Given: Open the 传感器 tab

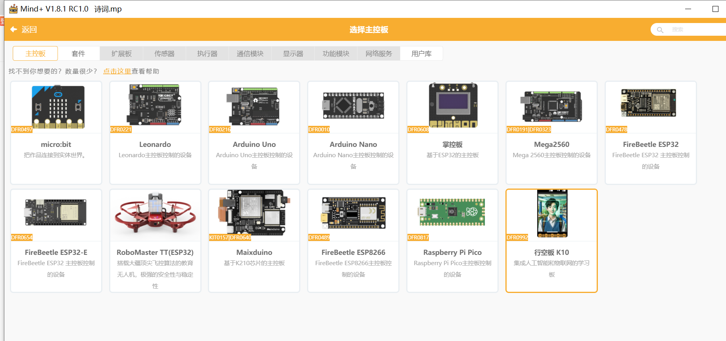Looking at the screenshot, I should 164,54.
